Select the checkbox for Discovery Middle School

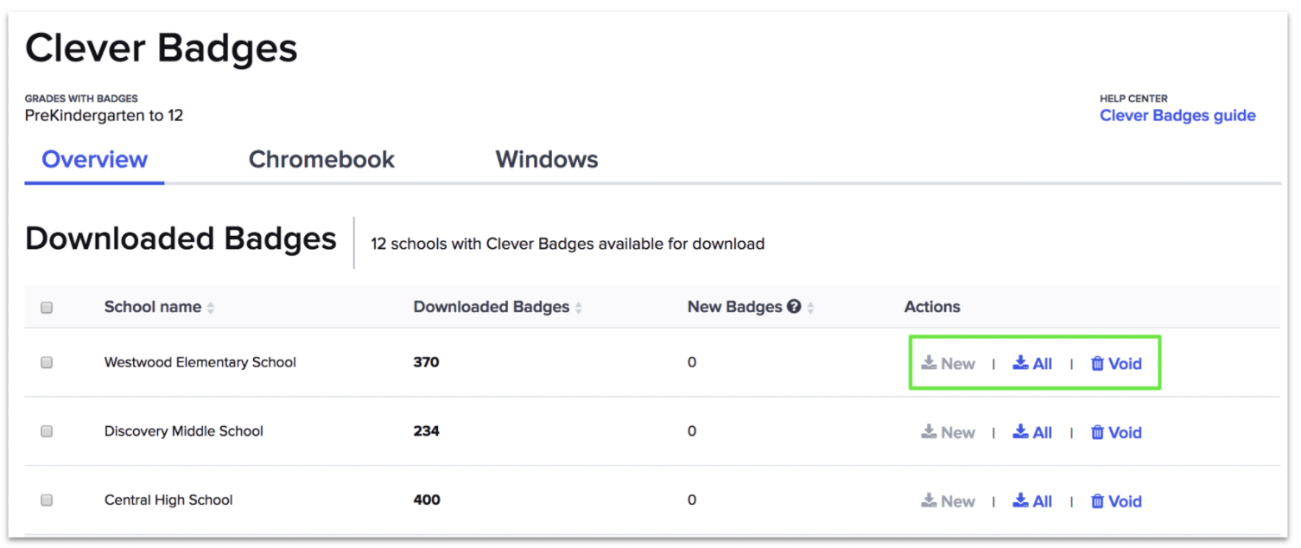tap(47, 432)
